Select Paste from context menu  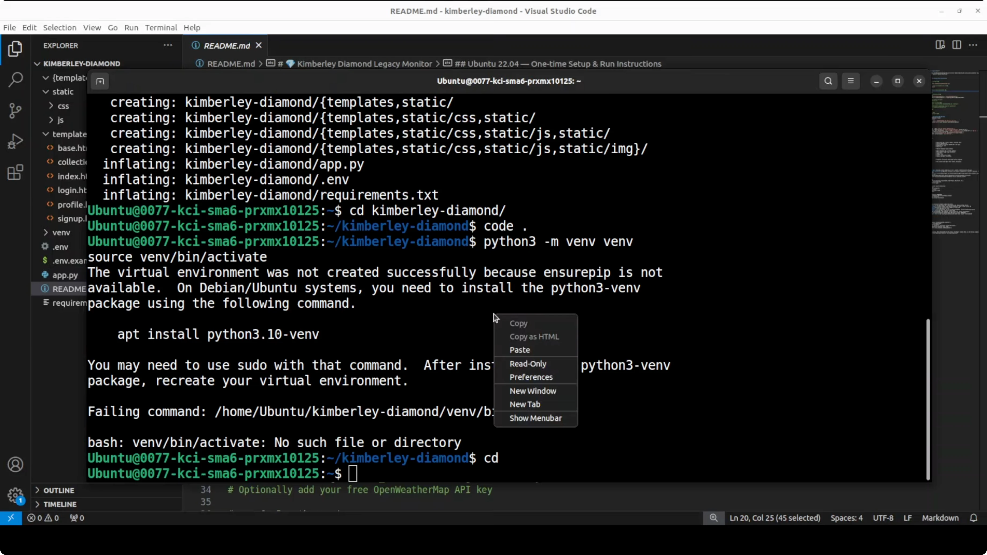[x=520, y=350]
